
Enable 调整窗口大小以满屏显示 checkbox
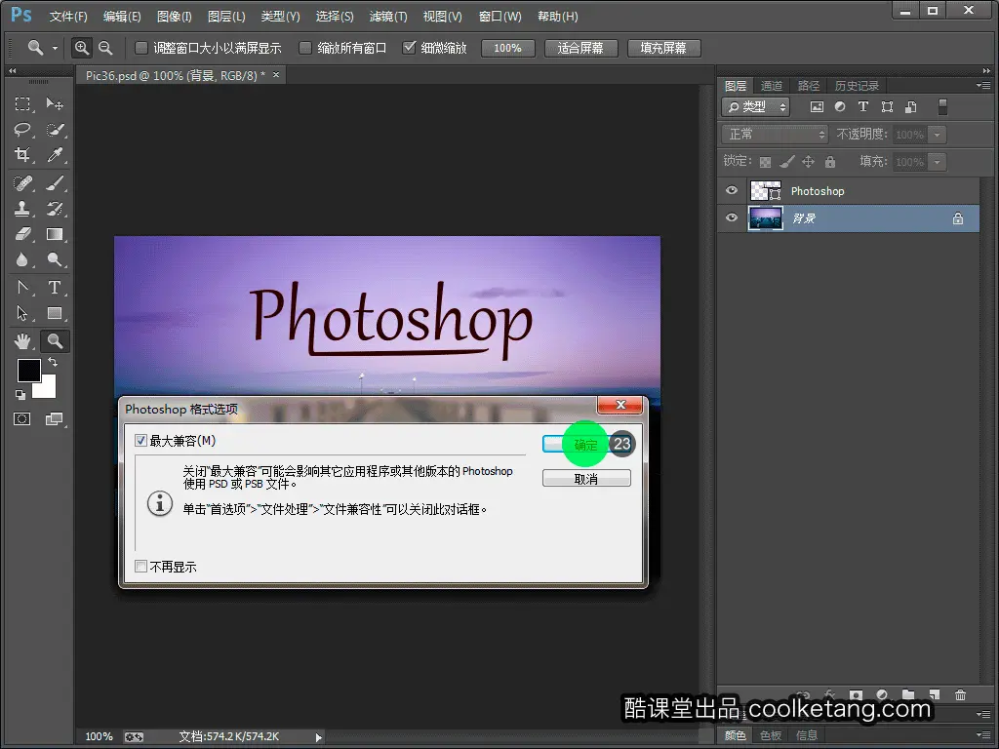click(x=141, y=48)
